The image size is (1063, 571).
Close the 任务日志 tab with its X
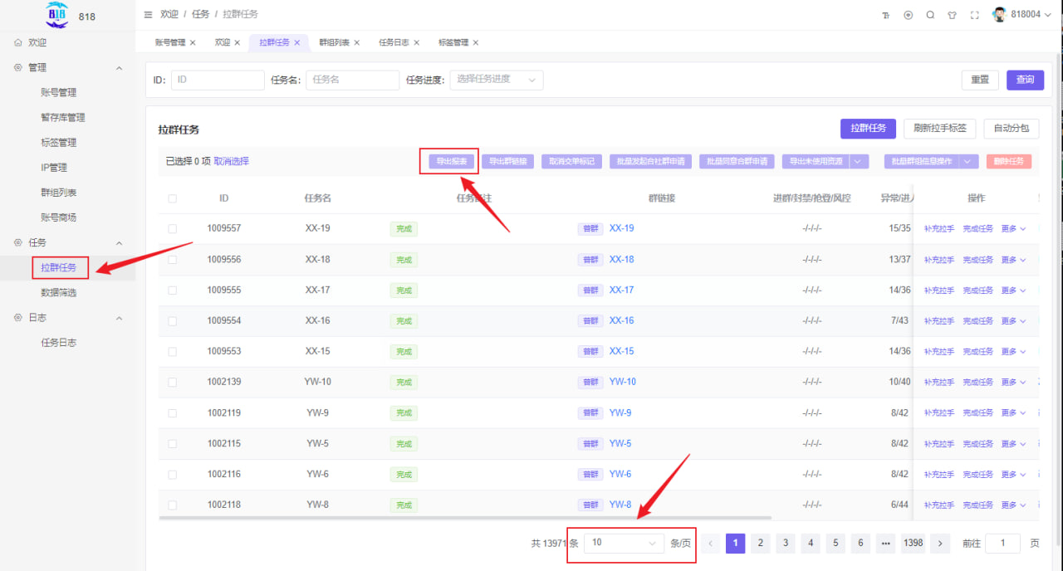coord(416,42)
